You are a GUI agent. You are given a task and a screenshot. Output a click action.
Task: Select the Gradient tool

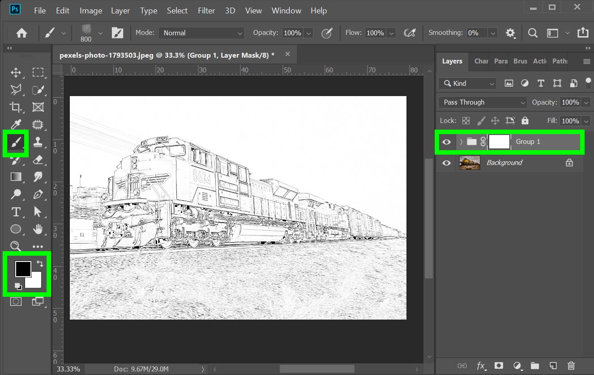click(x=16, y=177)
